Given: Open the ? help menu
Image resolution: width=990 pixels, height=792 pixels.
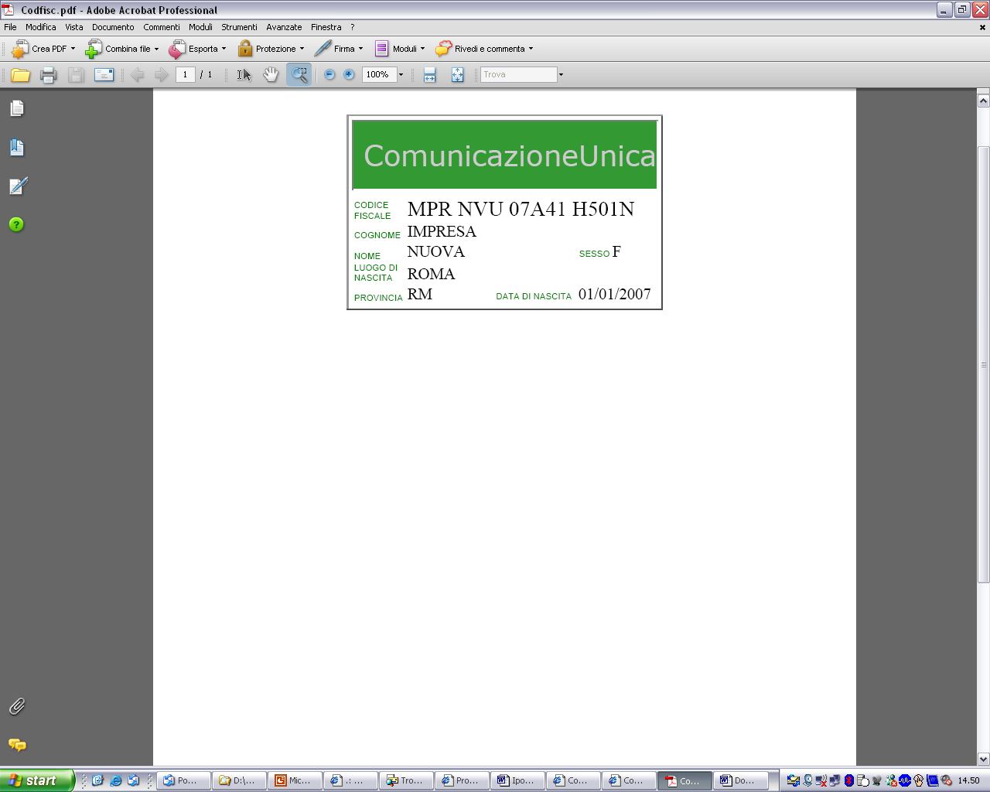Looking at the screenshot, I should (353, 27).
